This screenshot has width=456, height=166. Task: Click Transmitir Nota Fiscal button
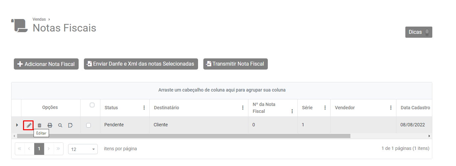click(x=236, y=64)
